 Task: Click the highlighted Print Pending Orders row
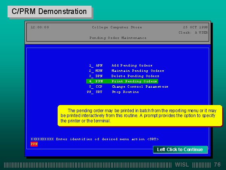click(x=122, y=81)
